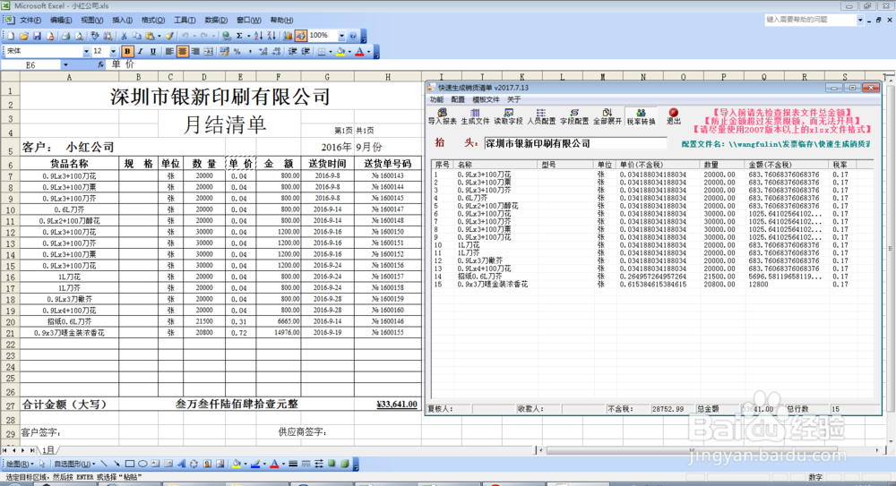This screenshot has width=896, height=486.
Task: Click the help search box 键入需要帮助的问题
Action: (810, 20)
